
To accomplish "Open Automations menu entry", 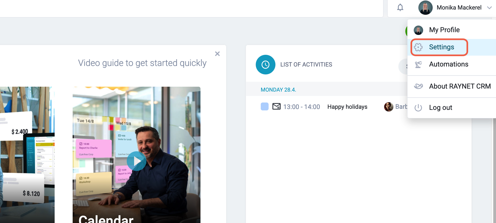I will (x=452, y=64).
